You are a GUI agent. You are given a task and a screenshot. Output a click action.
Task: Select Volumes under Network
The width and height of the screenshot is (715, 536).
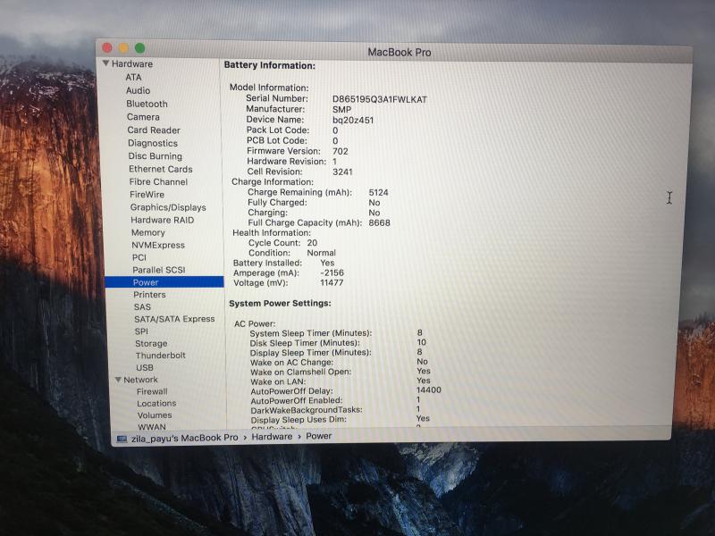(x=155, y=415)
